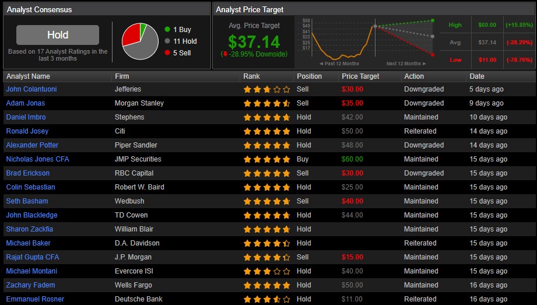The width and height of the screenshot is (537, 305).
Task: Open analyst John Colantuoni's profile
Action: [x=31, y=89]
